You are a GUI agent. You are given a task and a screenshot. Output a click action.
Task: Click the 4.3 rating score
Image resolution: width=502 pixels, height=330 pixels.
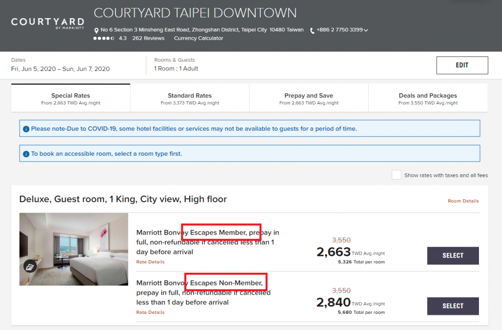tap(123, 38)
